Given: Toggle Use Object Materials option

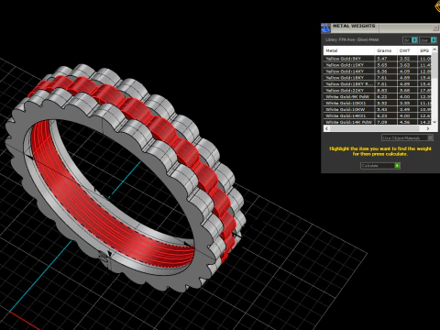Looking at the screenshot, I should click(x=407, y=138).
